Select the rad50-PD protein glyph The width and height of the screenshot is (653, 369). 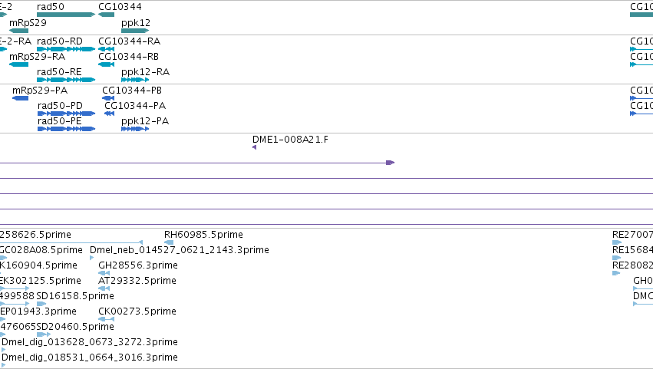(x=66, y=114)
